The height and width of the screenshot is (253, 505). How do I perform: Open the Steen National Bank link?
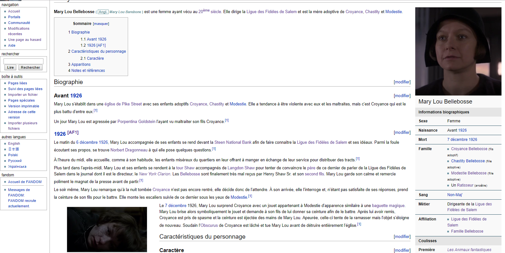pyautogui.click(x=233, y=142)
